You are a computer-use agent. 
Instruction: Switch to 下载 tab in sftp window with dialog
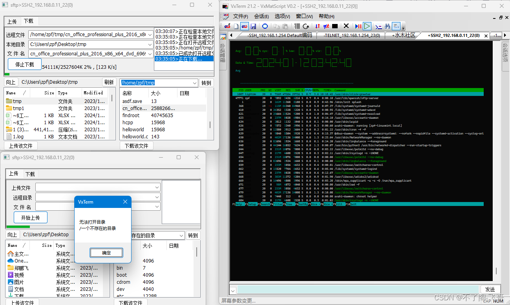pos(30,174)
